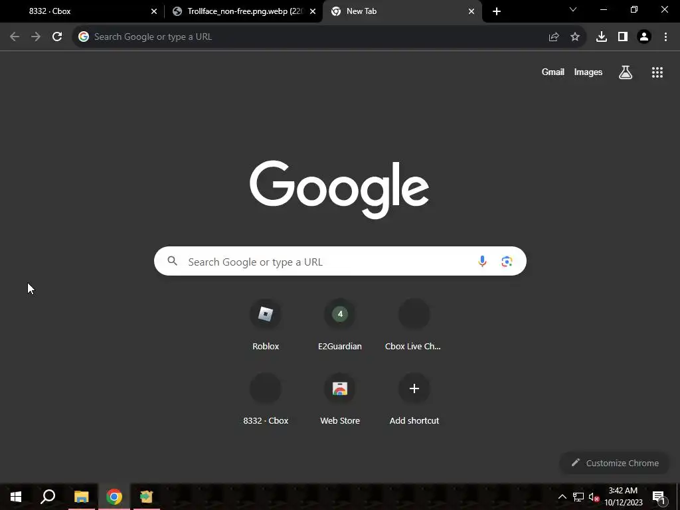
Task: Click the muted volume tray icon
Action: pyautogui.click(x=594, y=497)
